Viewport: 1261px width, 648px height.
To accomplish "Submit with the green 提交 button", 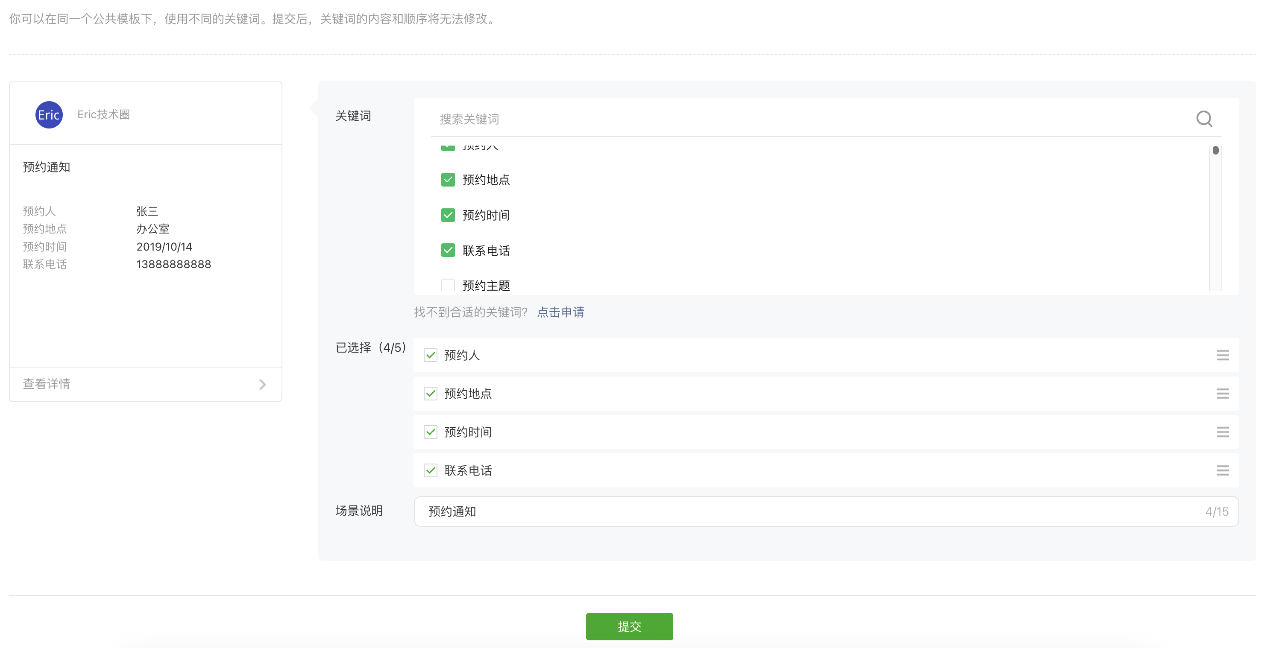I will coord(629,627).
